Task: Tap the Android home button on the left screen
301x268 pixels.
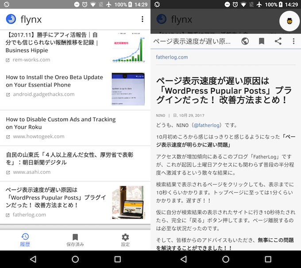Action: pos(75,259)
